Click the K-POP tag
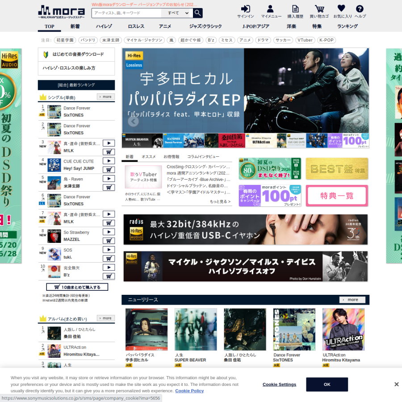 (x=327, y=40)
